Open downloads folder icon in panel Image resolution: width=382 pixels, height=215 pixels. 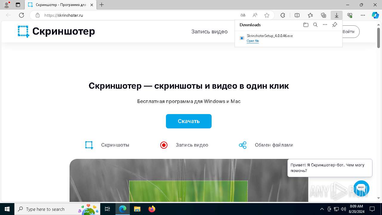[x=306, y=25]
